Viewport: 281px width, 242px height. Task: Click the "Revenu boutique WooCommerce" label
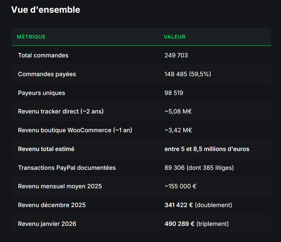coord(75,130)
